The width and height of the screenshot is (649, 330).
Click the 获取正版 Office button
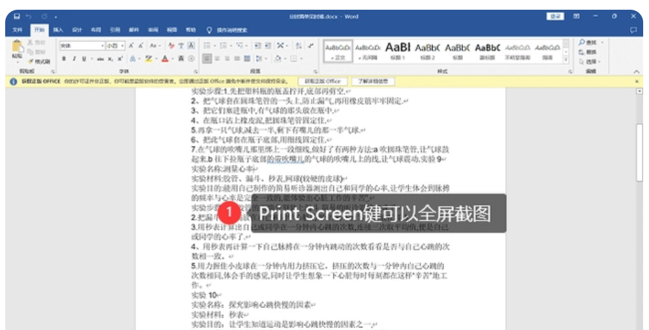click(323, 81)
